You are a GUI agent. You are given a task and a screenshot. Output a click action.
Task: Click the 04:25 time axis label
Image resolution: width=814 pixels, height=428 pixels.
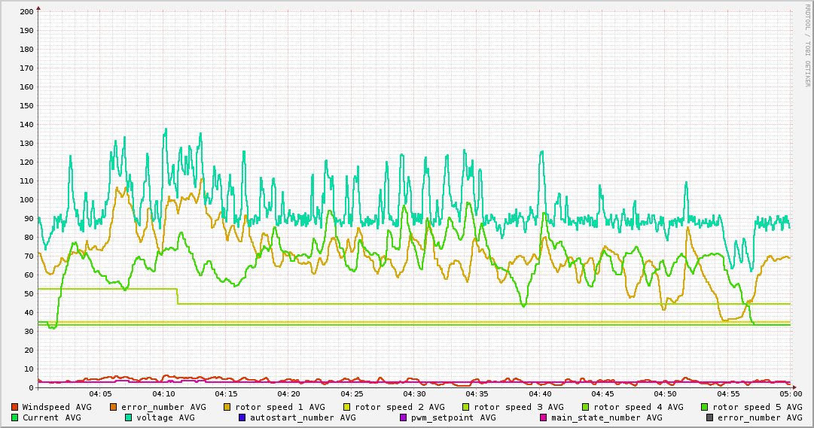click(x=352, y=394)
